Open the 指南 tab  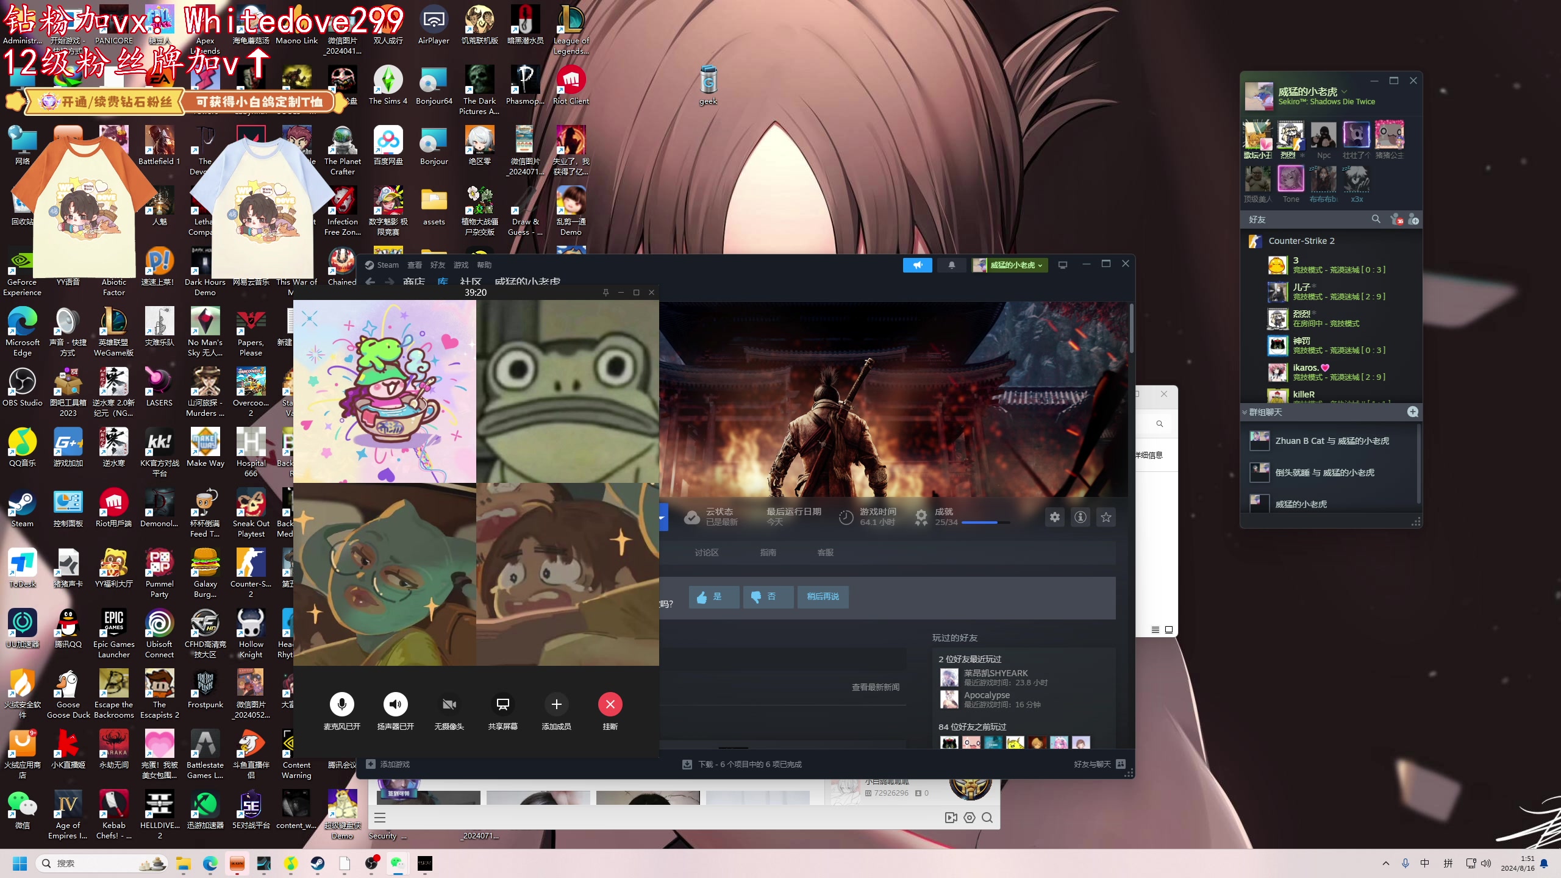(x=768, y=552)
